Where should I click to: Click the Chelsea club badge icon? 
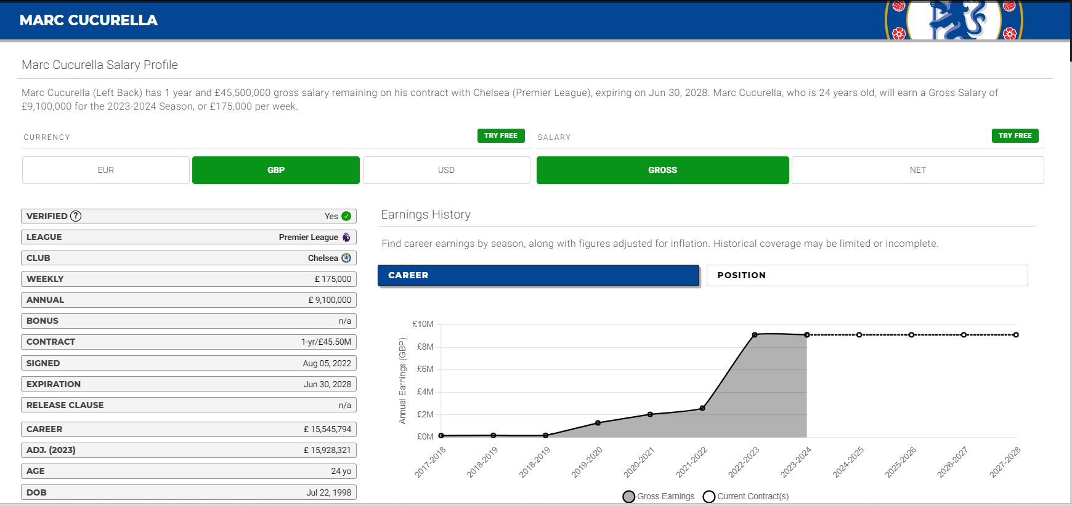pos(346,258)
